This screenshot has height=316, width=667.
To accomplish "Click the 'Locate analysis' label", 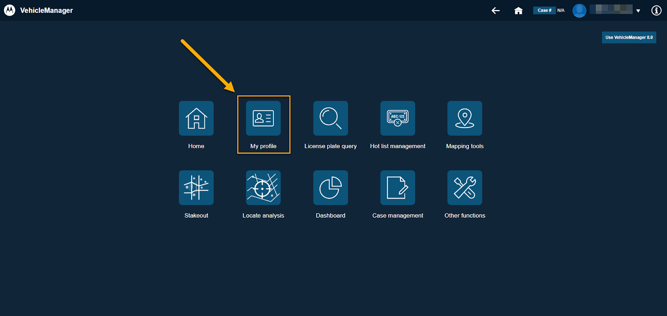I will coord(263,216).
